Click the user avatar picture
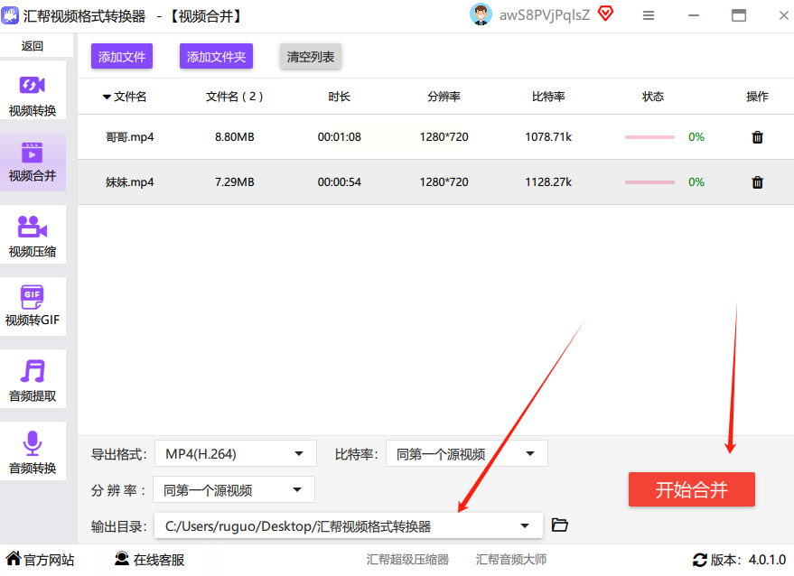 coord(481,14)
